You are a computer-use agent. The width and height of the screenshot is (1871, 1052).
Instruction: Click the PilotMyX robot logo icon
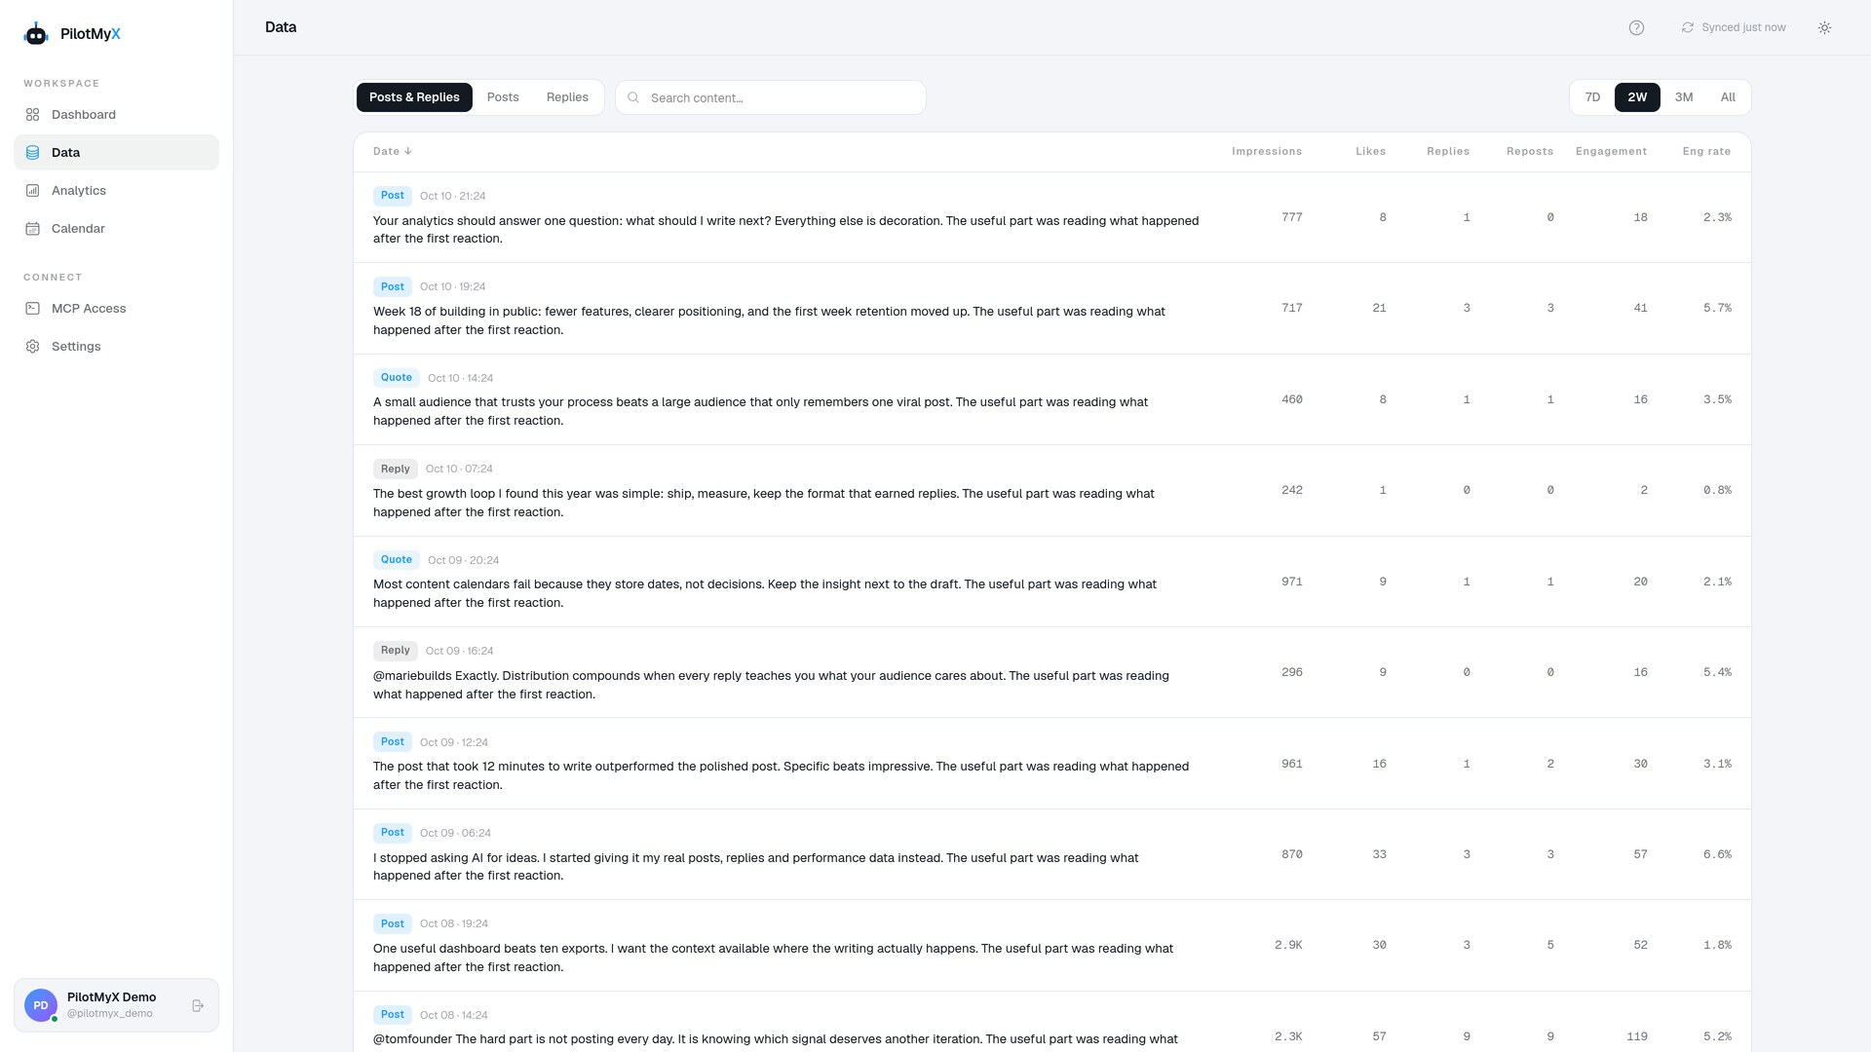[x=36, y=34]
